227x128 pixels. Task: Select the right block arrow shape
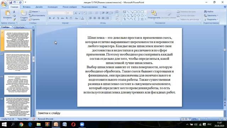(x=135, y=15)
